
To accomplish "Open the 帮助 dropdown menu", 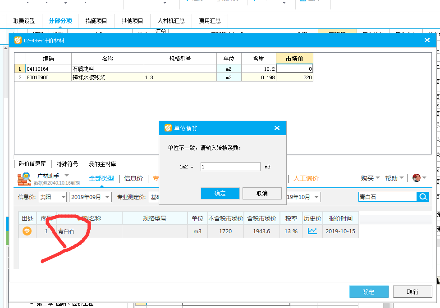I will click(x=394, y=178).
